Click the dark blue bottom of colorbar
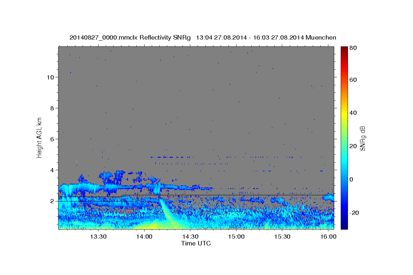 [x=344, y=226]
